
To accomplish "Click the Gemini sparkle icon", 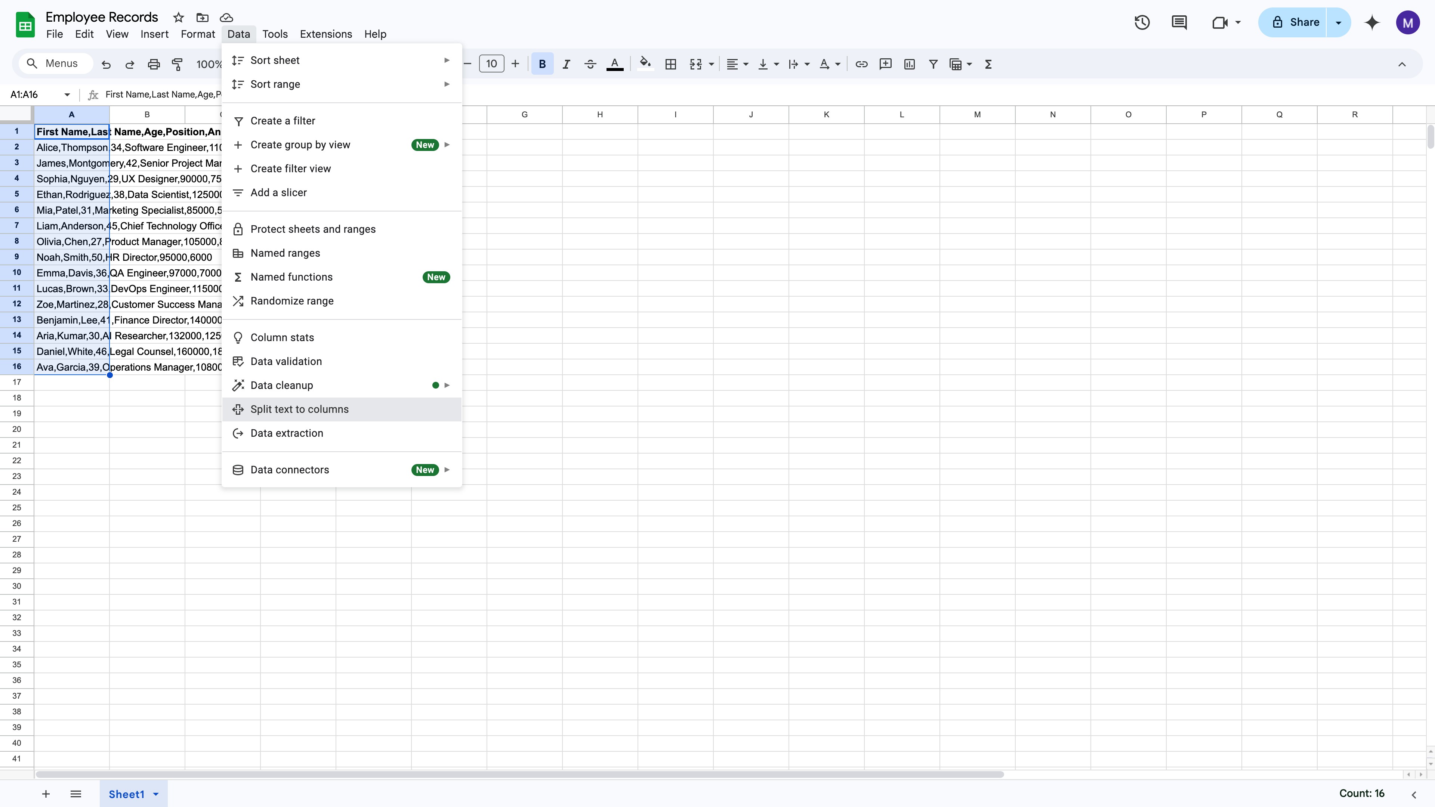I will click(1371, 22).
